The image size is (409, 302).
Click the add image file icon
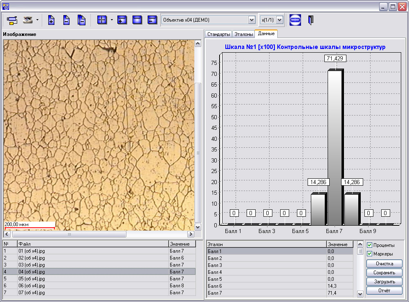[x=52, y=20]
